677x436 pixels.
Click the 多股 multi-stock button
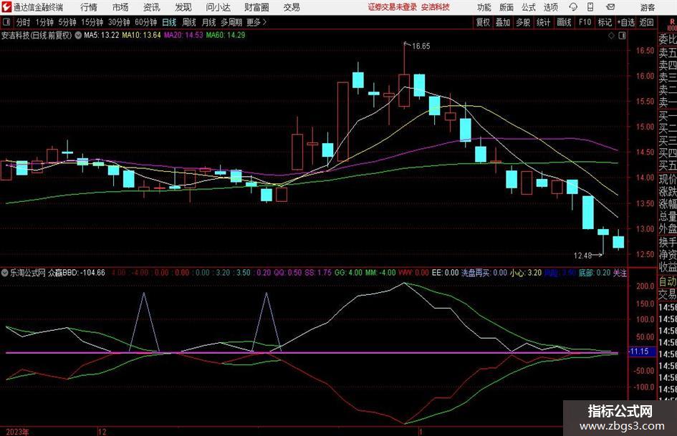tap(523, 22)
